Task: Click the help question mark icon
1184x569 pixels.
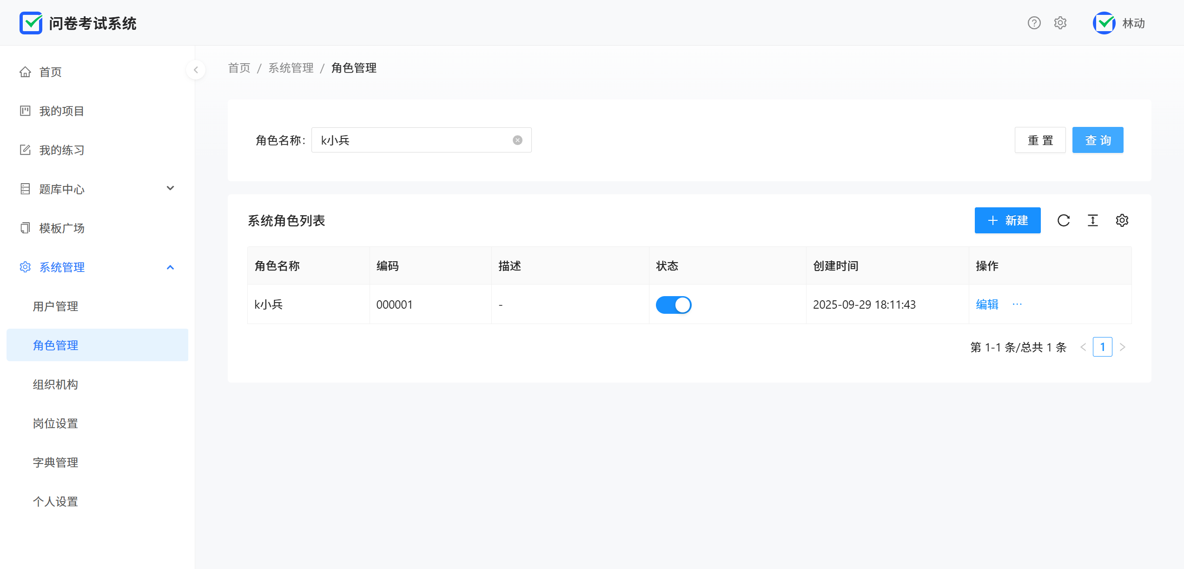Action: click(1034, 23)
